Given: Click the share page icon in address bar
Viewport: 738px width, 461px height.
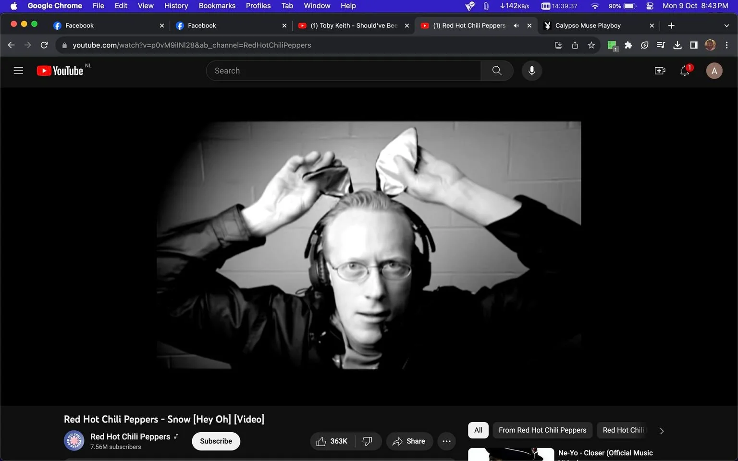Looking at the screenshot, I should pyautogui.click(x=575, y=45).
